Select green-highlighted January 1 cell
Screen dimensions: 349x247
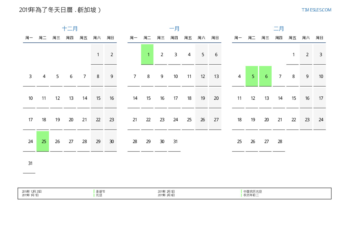(147, 54)
